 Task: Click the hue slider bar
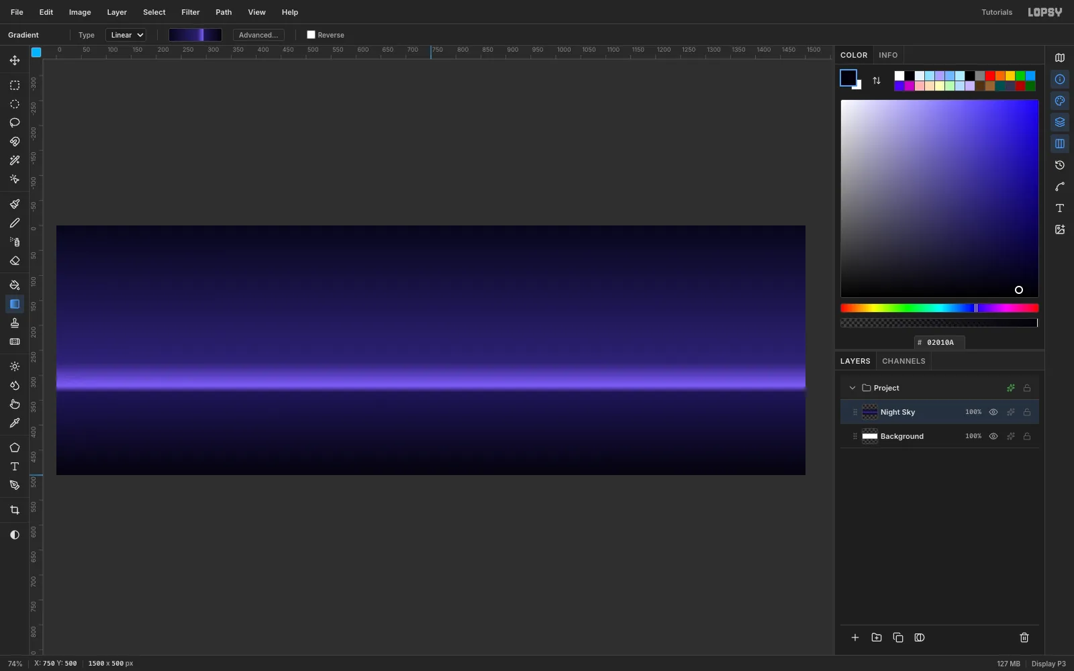pos(940,308)
